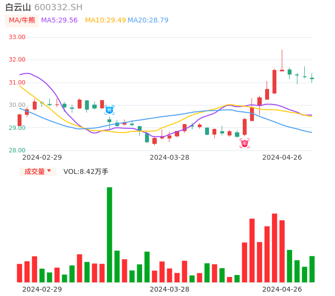Click the 2024-02-29 date under price chart
The width and height of the screenshot is (335, 296).
[42, 157]
